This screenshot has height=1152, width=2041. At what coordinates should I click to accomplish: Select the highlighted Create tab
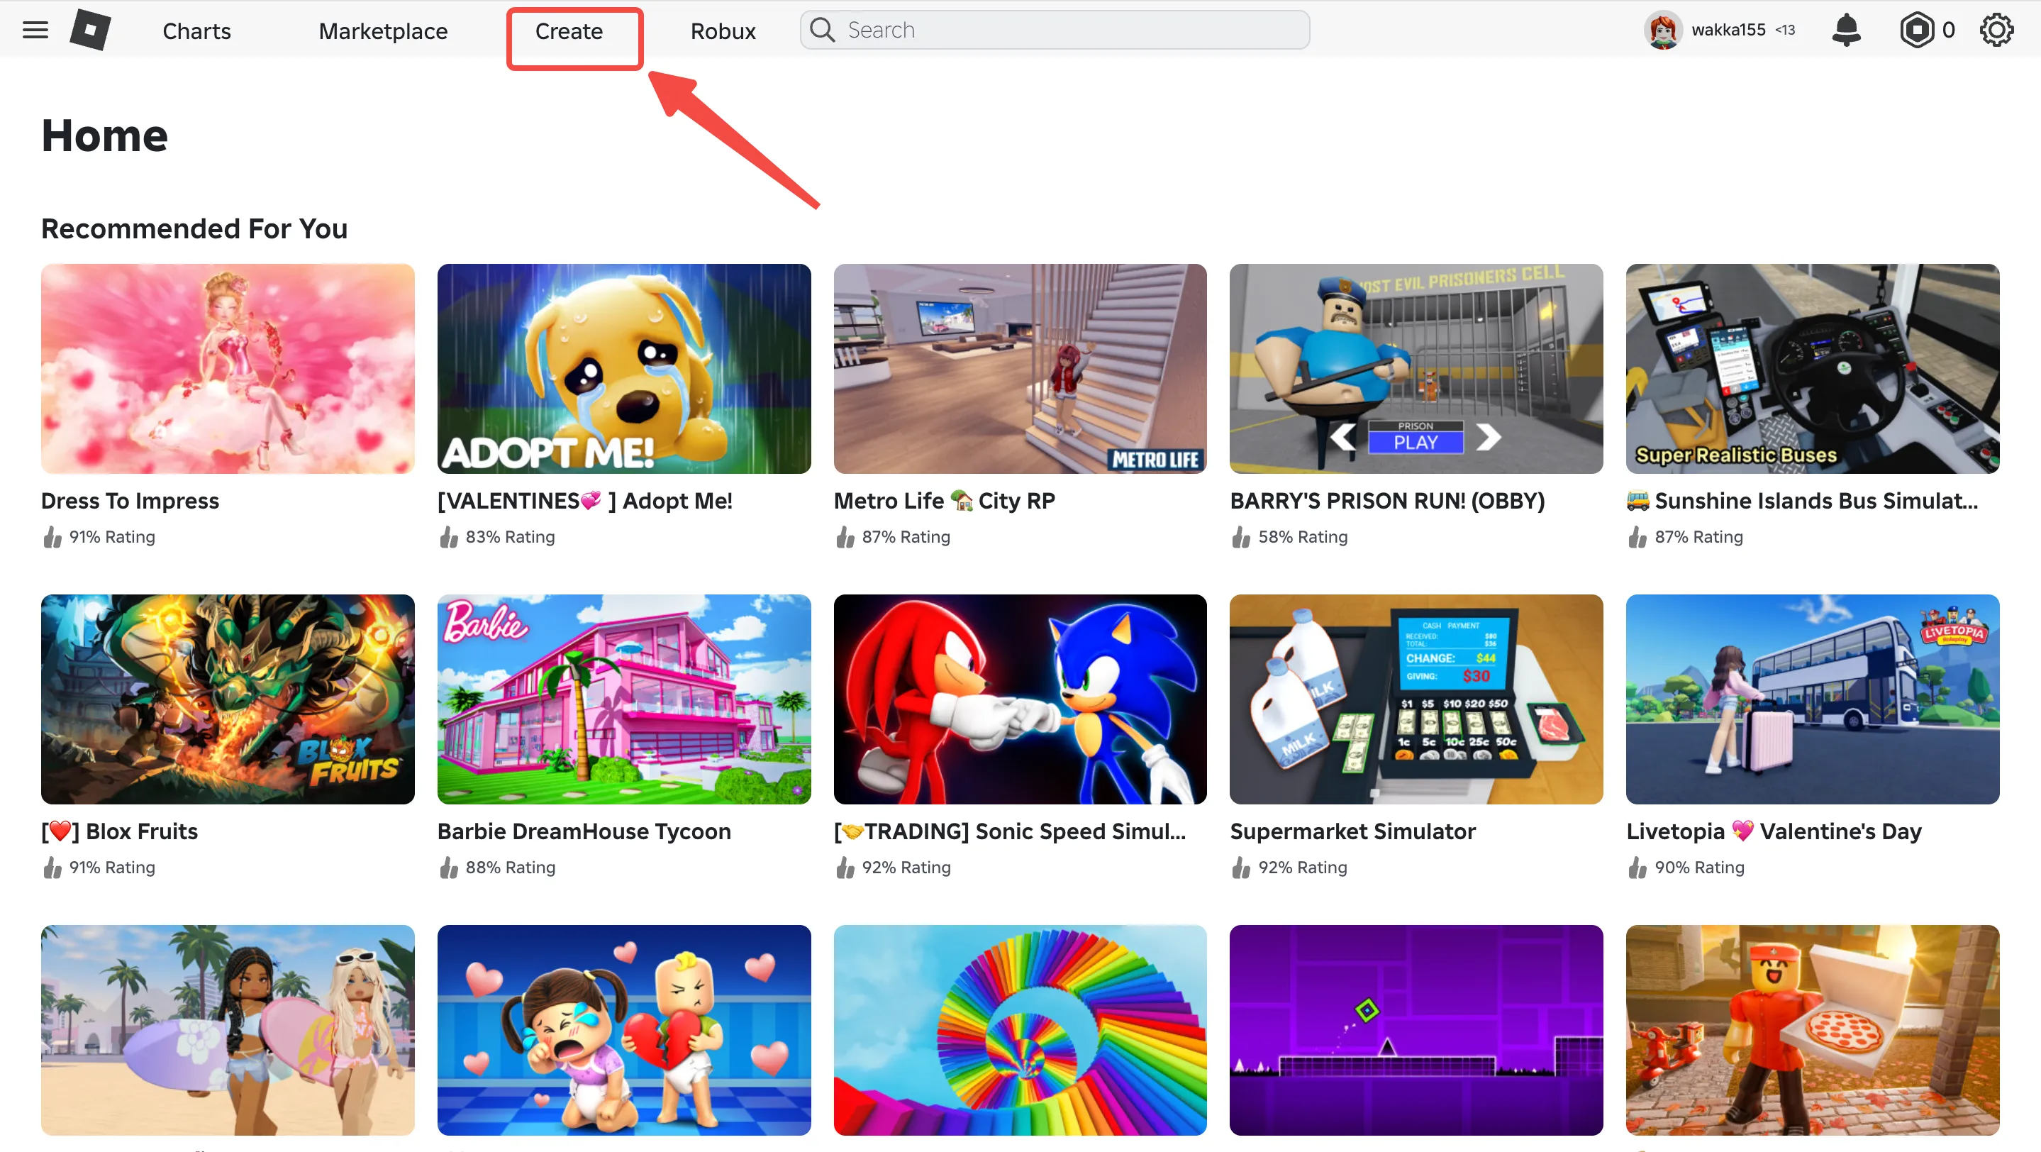(x=569, y=31)
